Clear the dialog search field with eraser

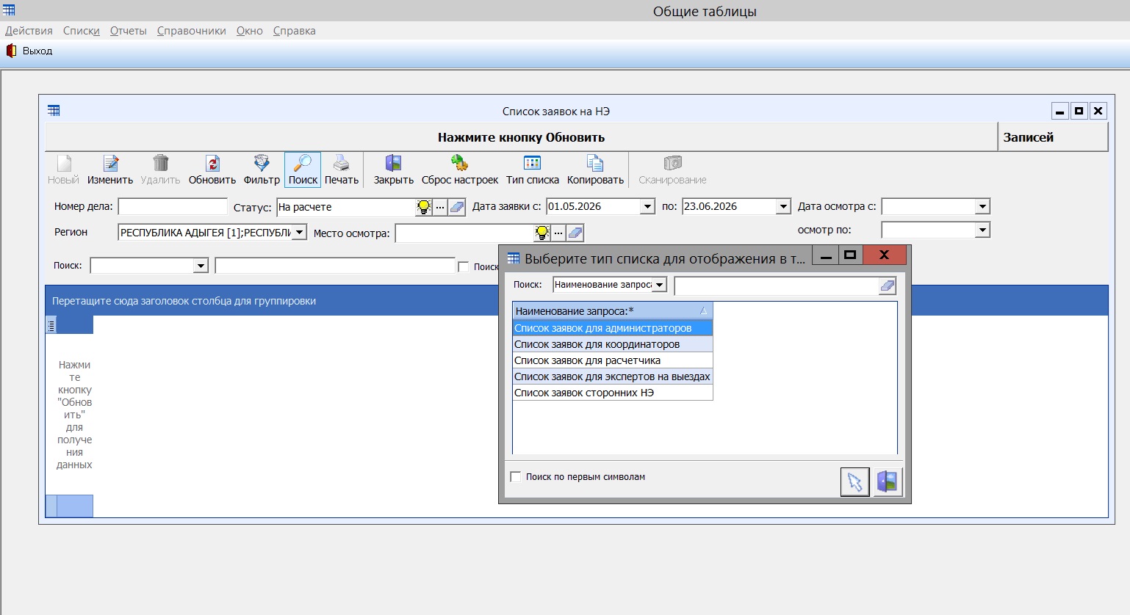pos(888,285)
